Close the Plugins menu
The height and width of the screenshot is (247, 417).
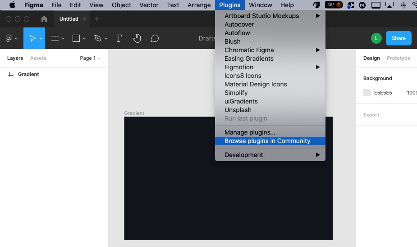(x=230, y=5)
